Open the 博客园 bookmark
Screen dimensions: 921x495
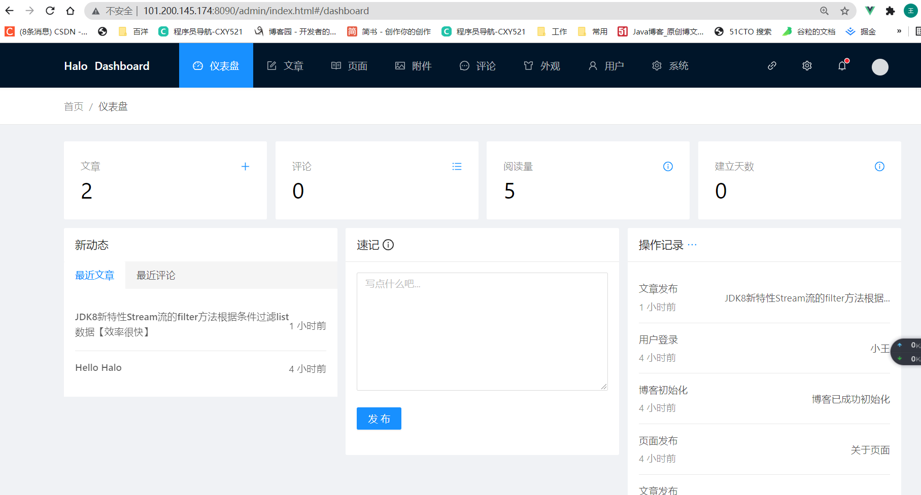tap(295, 31)
